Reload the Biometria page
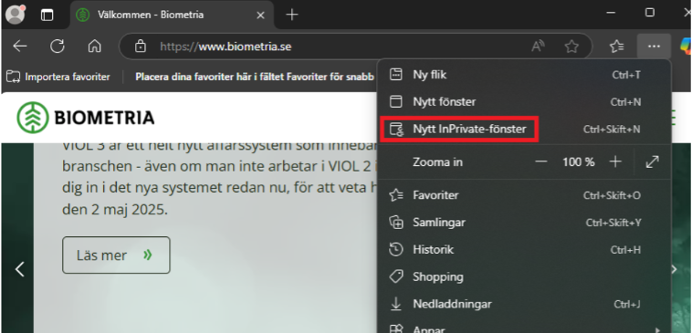Screen dimensions: 692x333 coord(58,46)
